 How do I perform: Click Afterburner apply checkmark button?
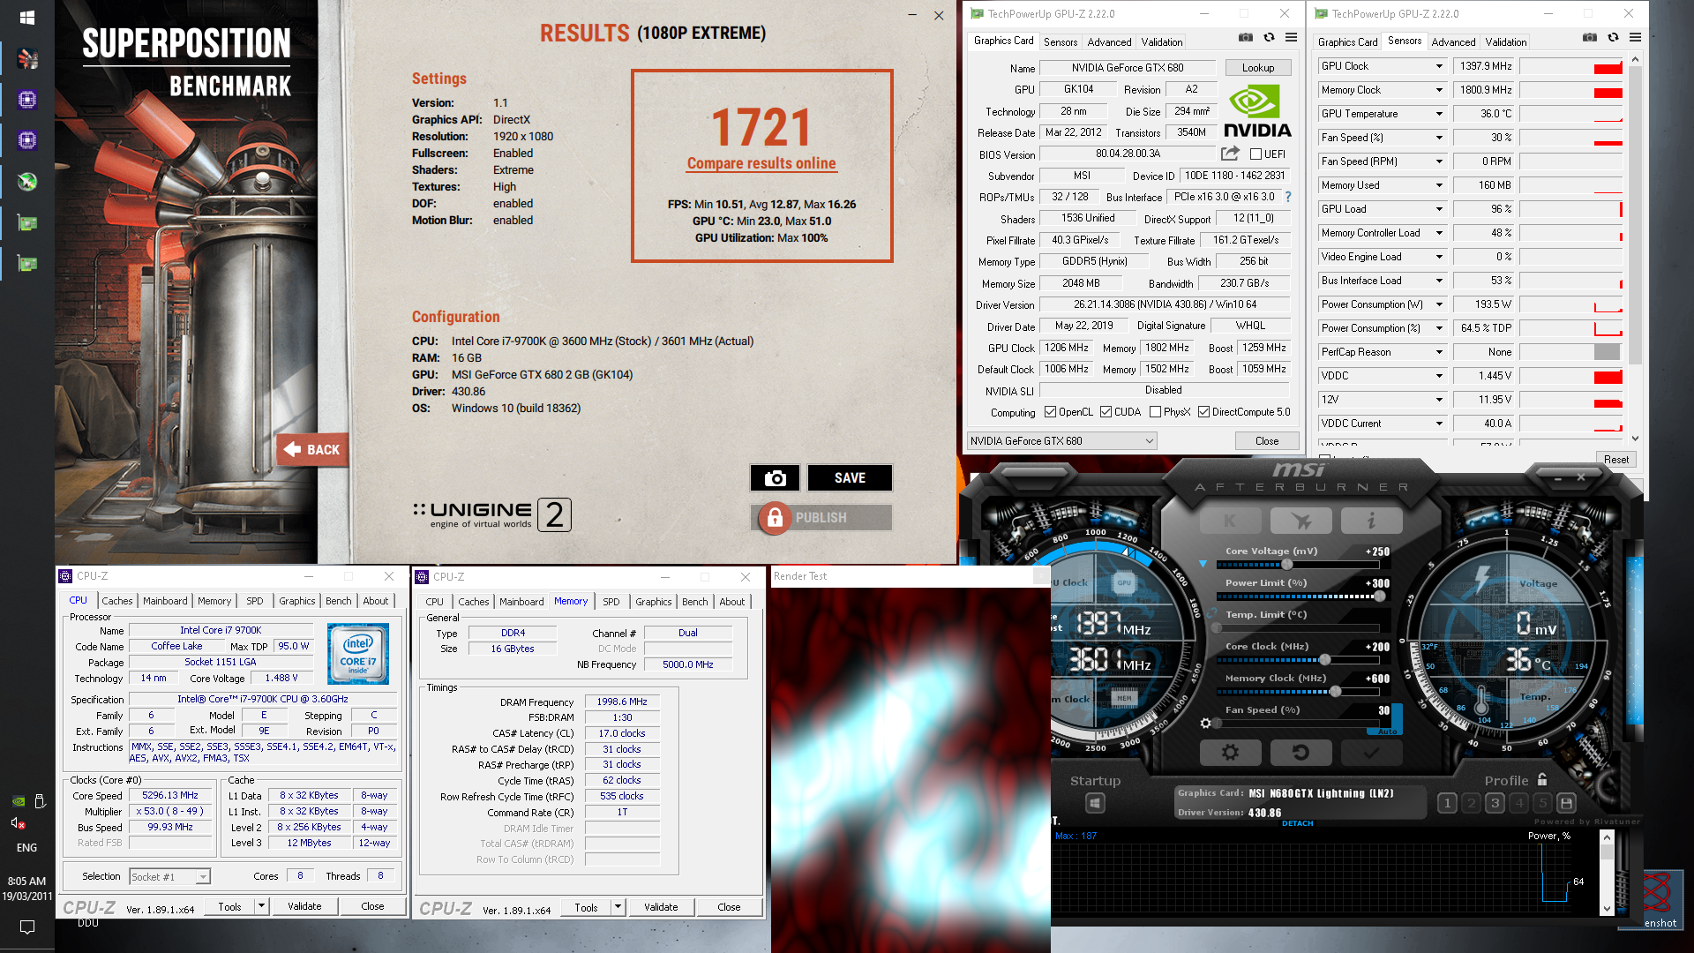coord(1371,753)
